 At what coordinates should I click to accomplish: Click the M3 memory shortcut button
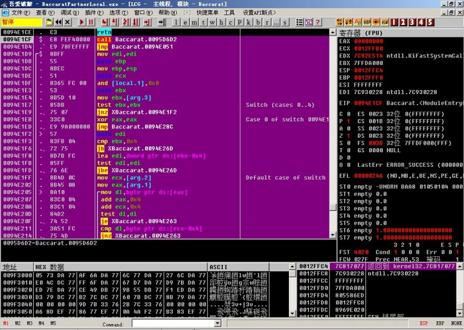click(x=30, y=323)
